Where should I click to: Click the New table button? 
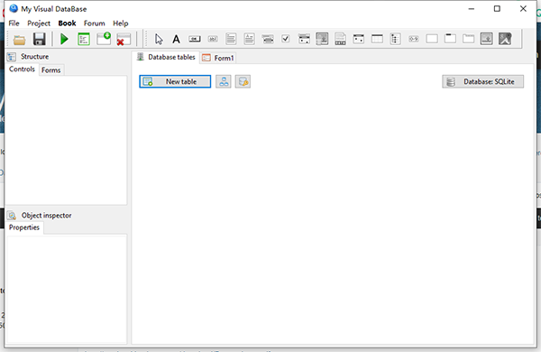click(x=175, y=81)
